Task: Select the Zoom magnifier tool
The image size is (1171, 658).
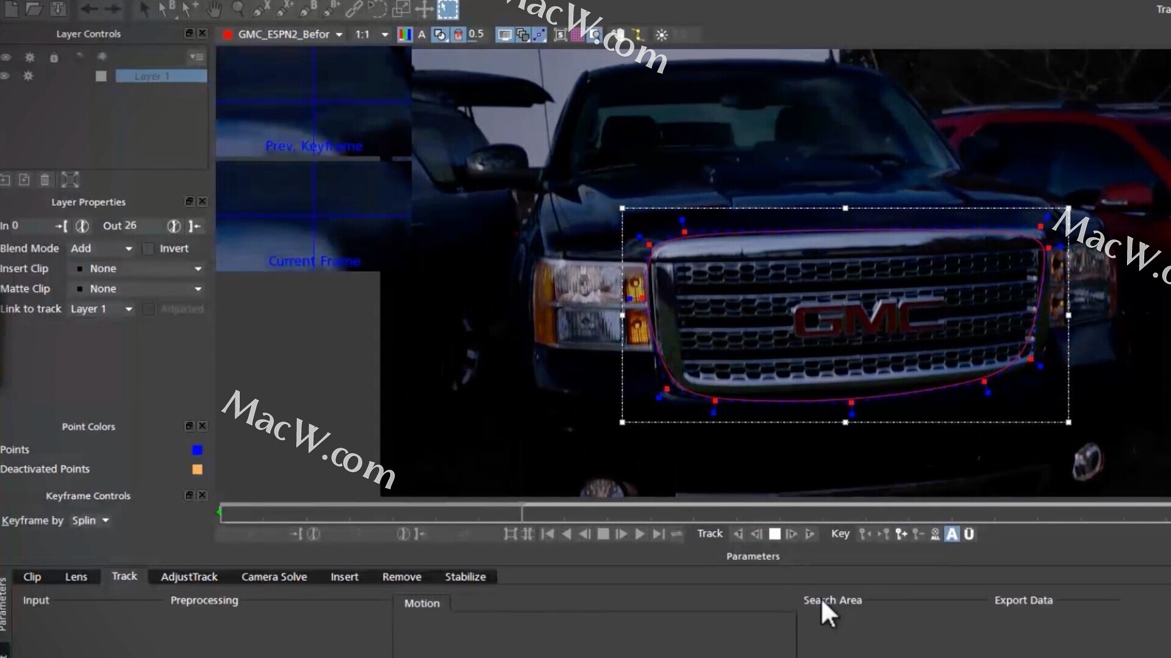Action: pos(238,9)
